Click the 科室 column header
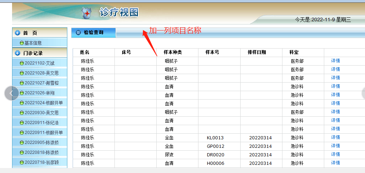 (x=294, y=52)
